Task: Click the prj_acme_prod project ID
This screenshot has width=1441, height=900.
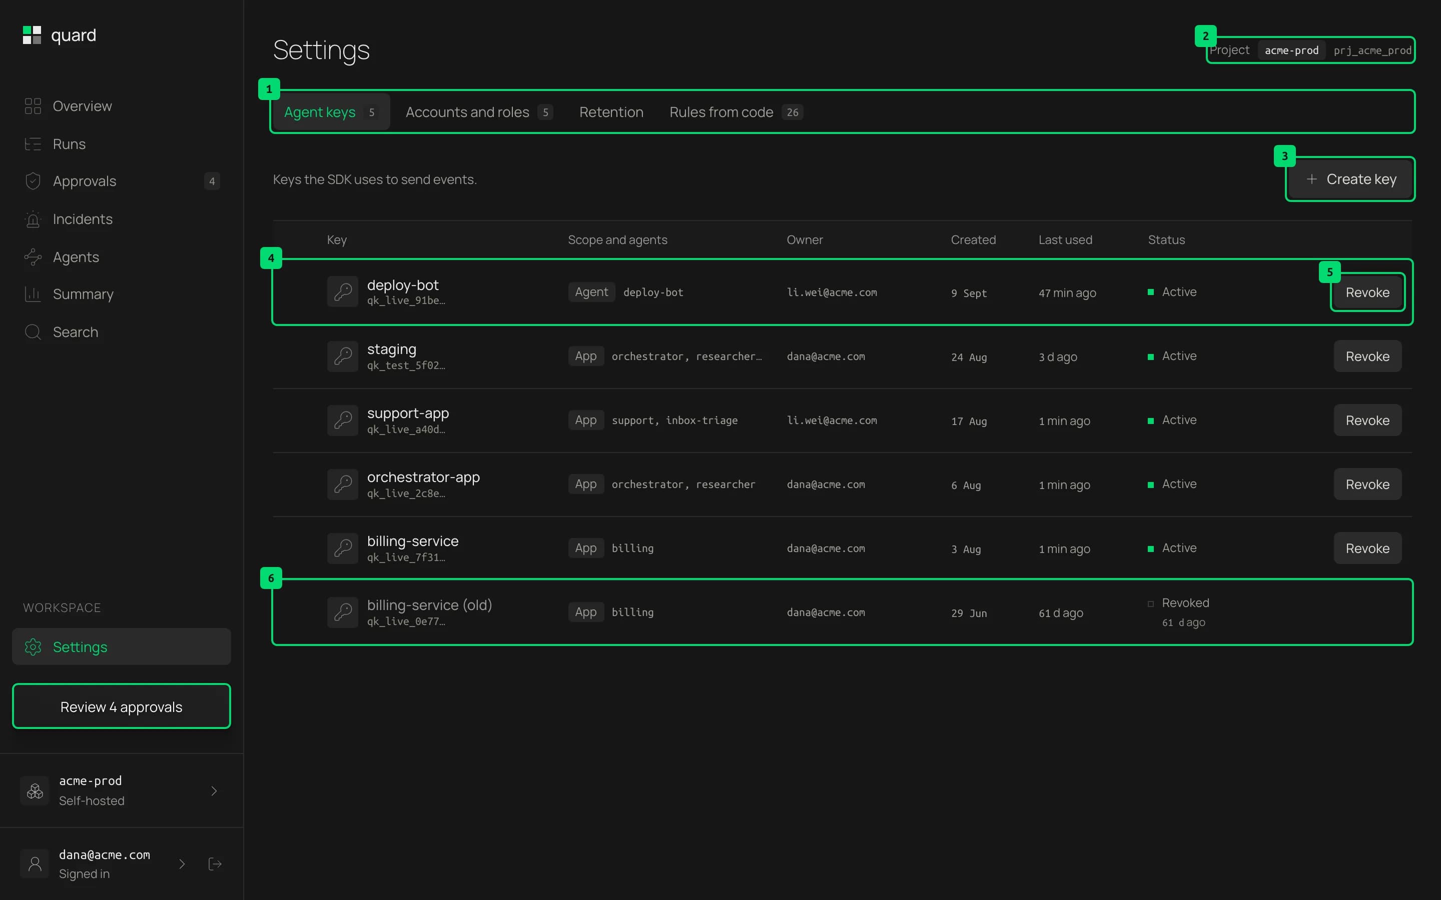Action: click(1372, 50)
